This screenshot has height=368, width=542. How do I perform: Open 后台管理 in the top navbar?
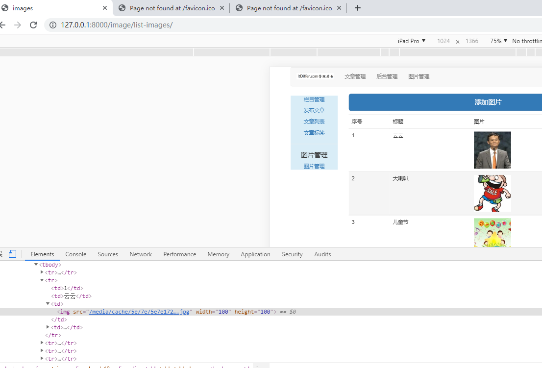(387, 76)
